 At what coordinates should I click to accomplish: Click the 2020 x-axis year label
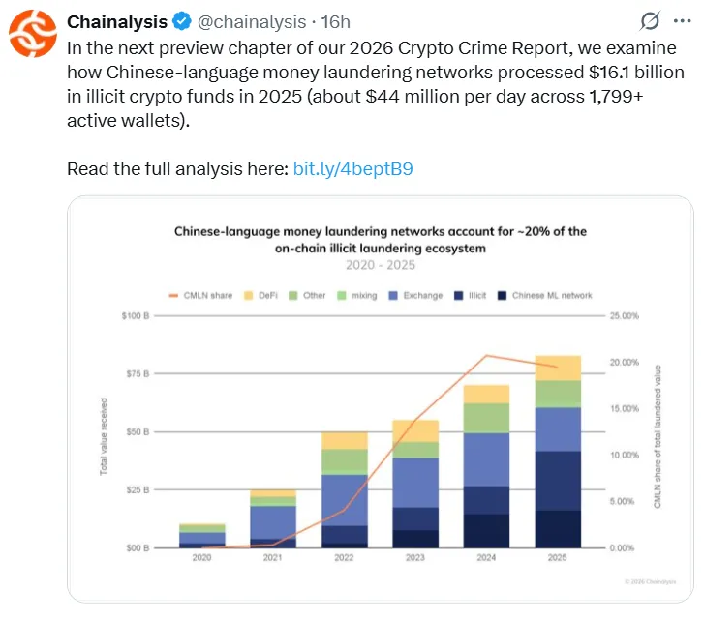201,558
